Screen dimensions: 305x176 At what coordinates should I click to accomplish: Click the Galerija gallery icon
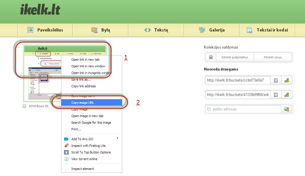click(202, 30)
